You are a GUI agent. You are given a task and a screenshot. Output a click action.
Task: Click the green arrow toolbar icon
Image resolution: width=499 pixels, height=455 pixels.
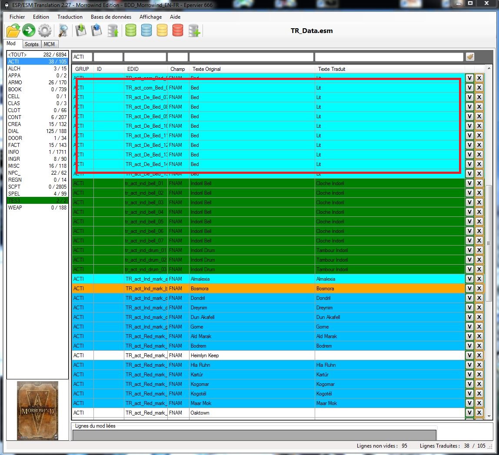point(29,31)
